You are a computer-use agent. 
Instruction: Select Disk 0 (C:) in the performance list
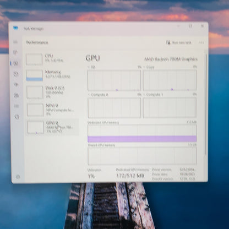[x=52, y=92]
